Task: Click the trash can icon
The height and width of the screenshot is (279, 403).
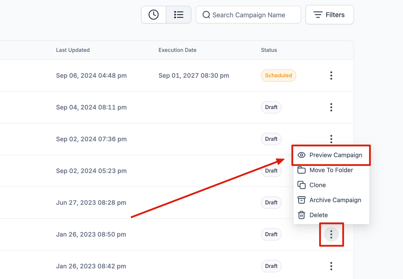Action: tap(301, 215)
